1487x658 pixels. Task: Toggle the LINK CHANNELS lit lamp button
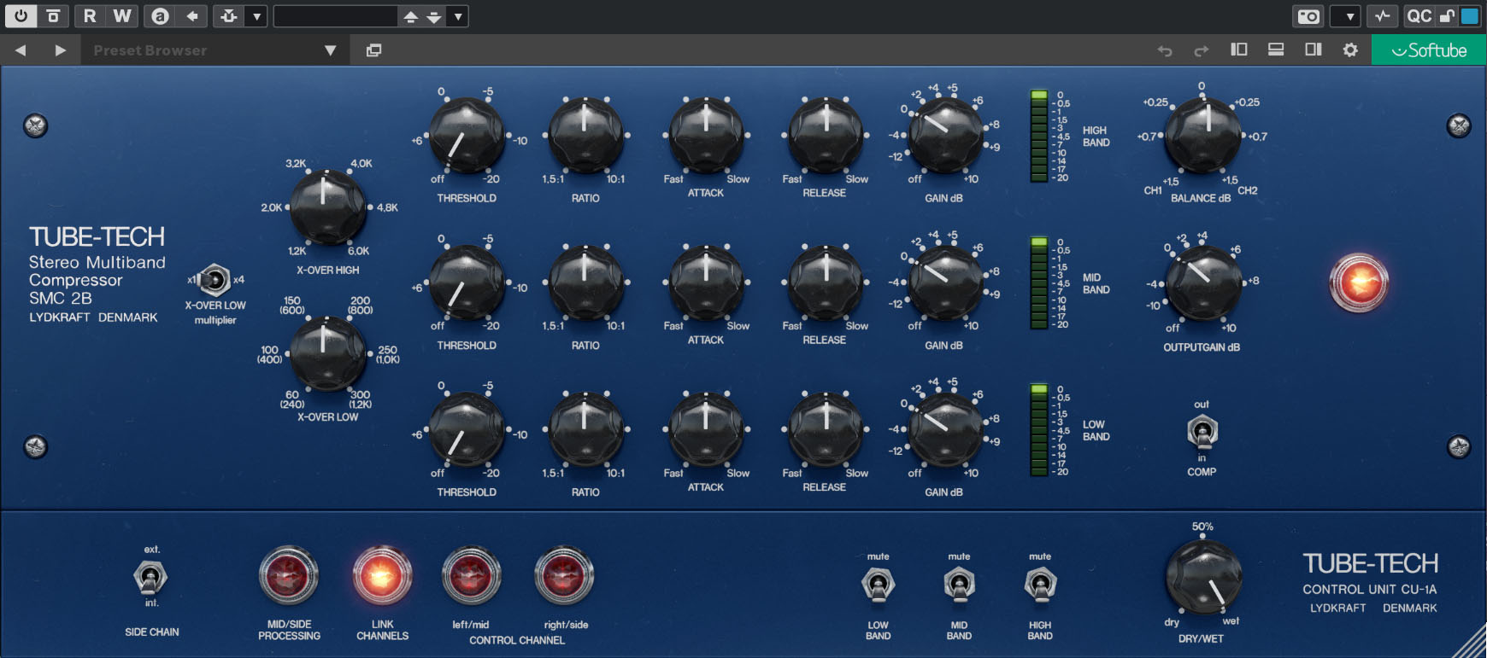point(382,576)
